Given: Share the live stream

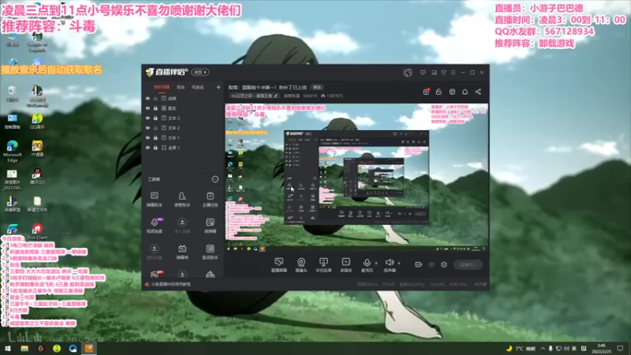Looking at the screenshot, I should tap(478, 92).
